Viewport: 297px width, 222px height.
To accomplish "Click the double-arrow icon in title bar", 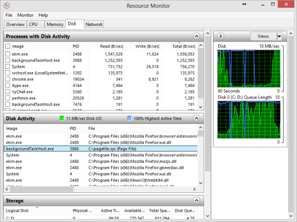I will [x=244, y=4].
